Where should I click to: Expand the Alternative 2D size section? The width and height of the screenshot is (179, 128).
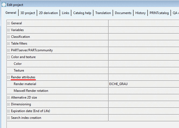8,98
